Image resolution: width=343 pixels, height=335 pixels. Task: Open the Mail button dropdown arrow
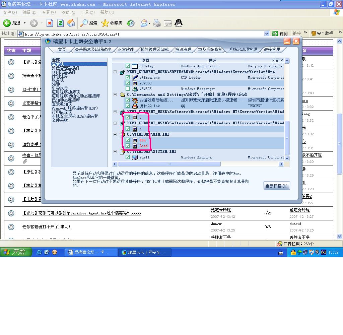coord(150,23)
